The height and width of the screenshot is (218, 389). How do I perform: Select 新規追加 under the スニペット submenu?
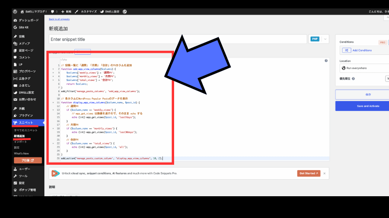click(19, 136)
